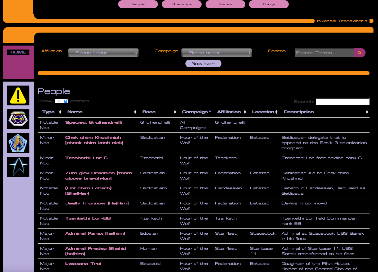Reverse sorting on the Campaign column
The width and height of the screenshot is (378, 272).
pos(210,112)
